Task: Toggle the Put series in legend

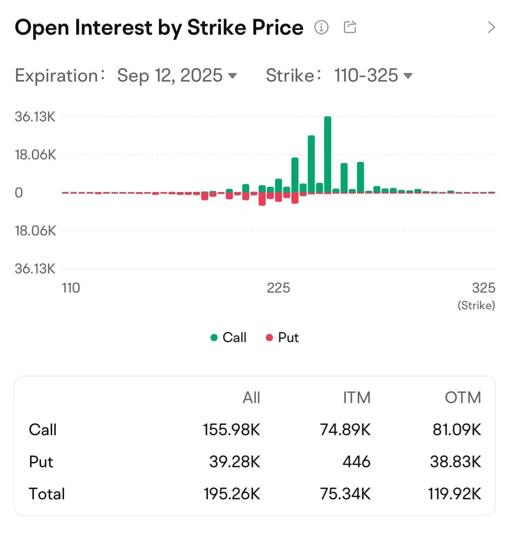Action: point(288,337)
